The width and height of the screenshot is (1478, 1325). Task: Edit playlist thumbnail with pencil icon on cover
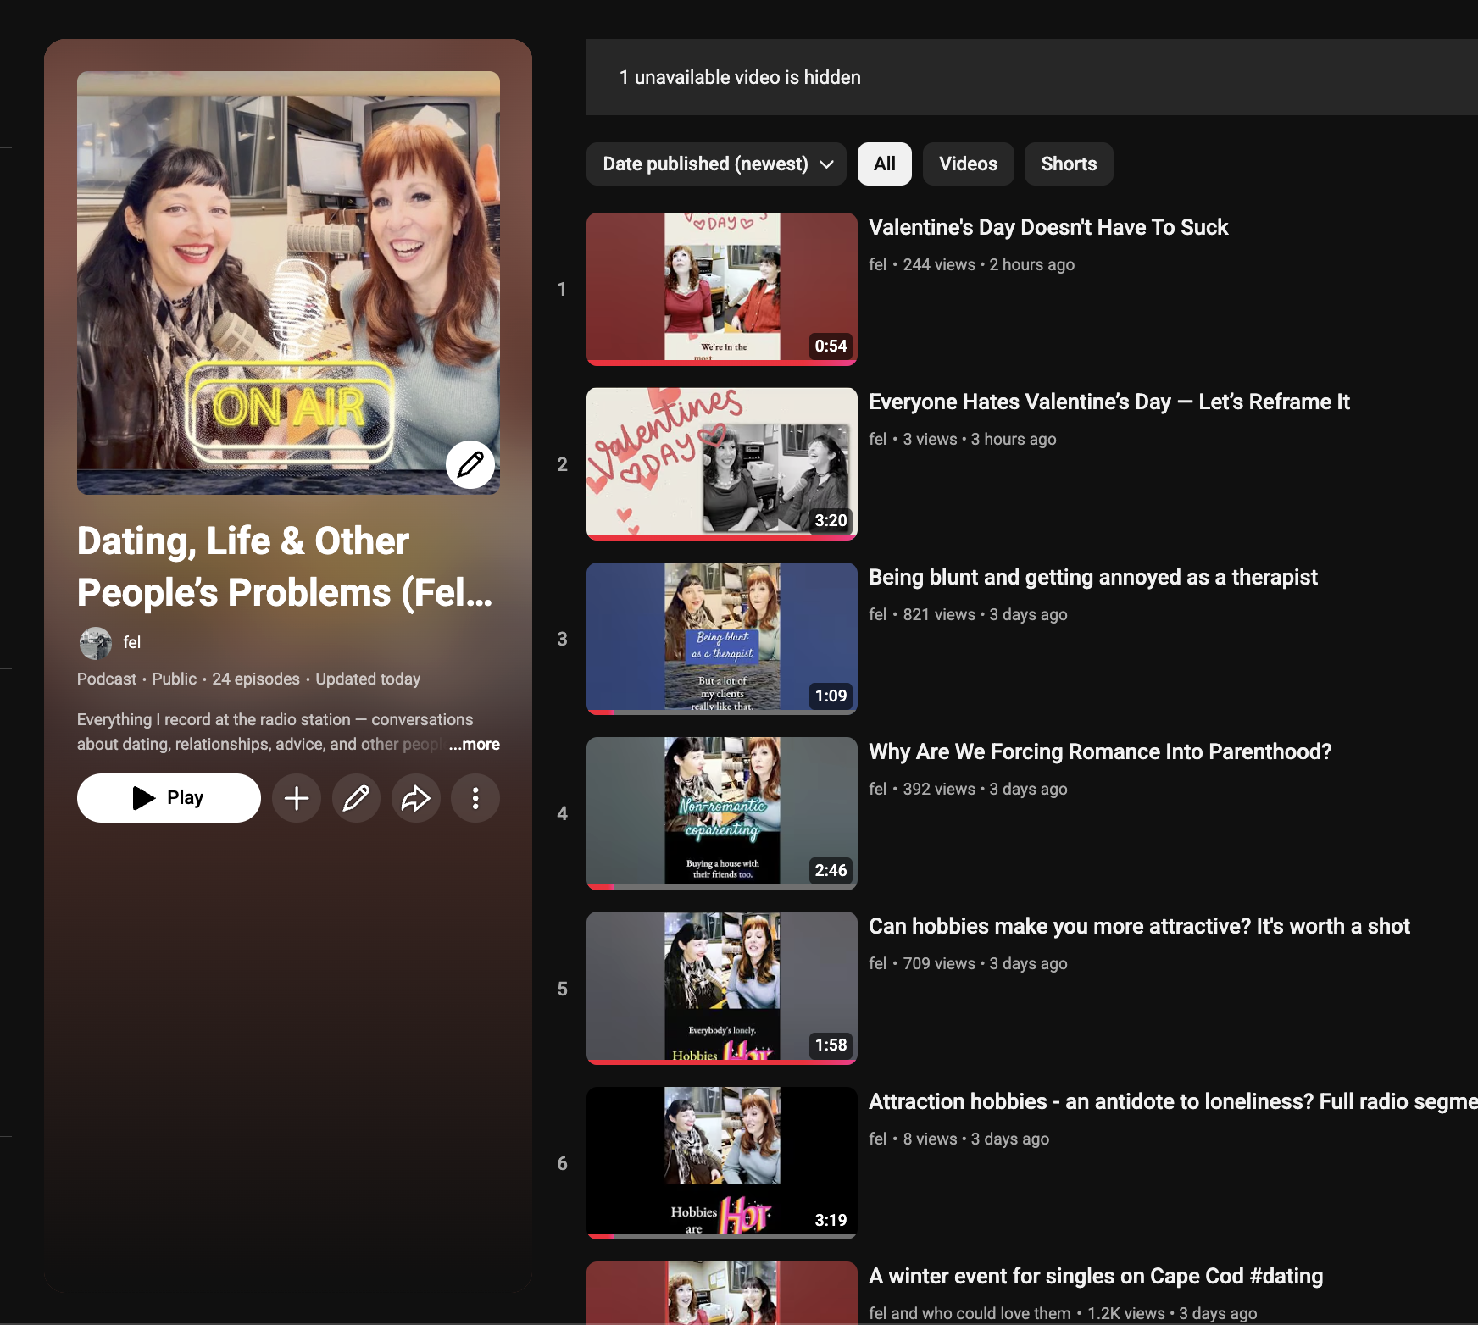tap(470, 464)
